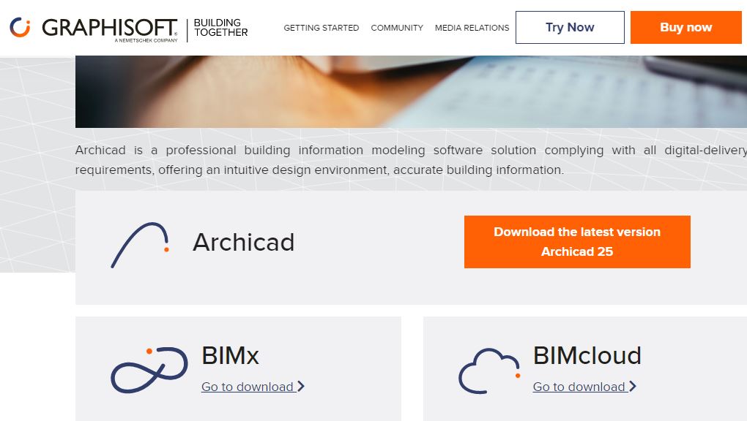Open Media Relations in navigation
The image size is (747, 421).
(x=472, y=28)
